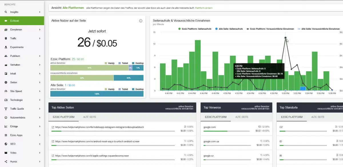Image resolution: width=343 pixels, height=167 pixels.
Task: Toggle Alte Seite: Seitenaufrufe legend series
Action: (x=229, y=29)
